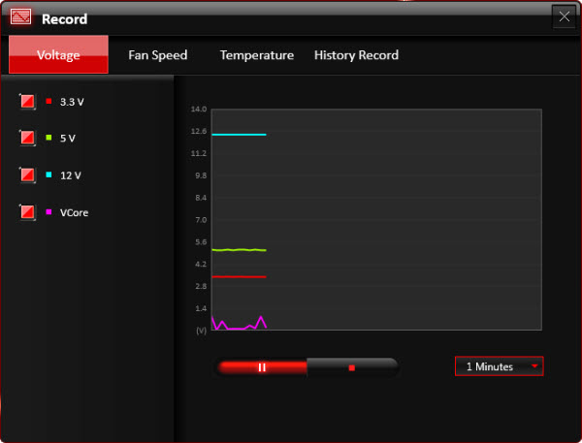The width and height of the screenshot is (582, 443).
Task: Click the magenta VCore color swatch
Action: pyautogui.click(x=48, y=212)
